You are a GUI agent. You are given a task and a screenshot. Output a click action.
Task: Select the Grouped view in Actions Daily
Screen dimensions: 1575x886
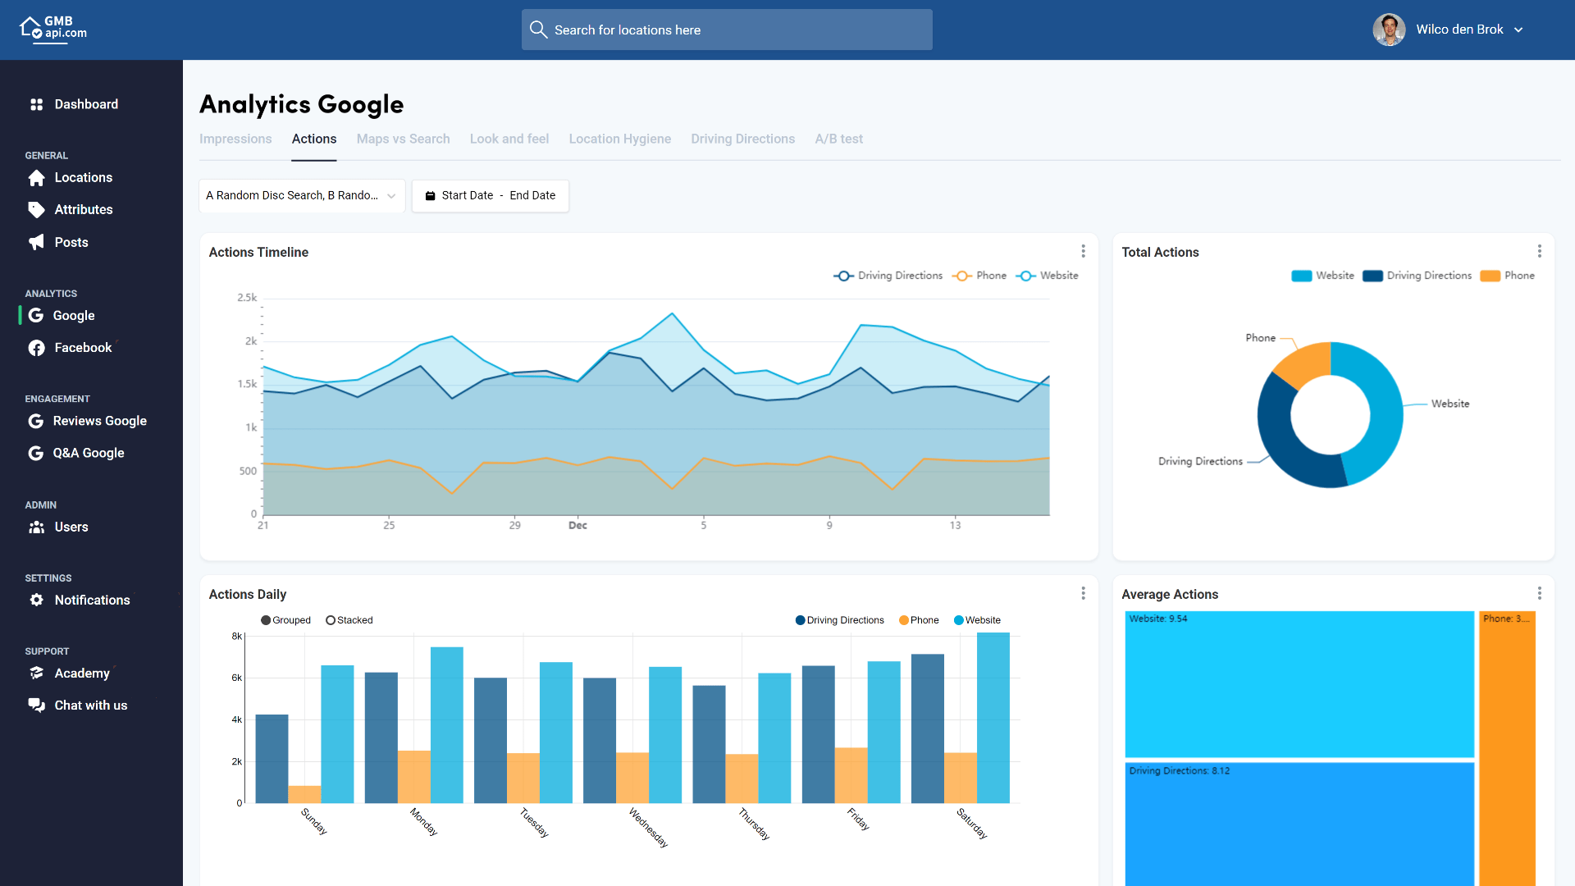point(285,619)
